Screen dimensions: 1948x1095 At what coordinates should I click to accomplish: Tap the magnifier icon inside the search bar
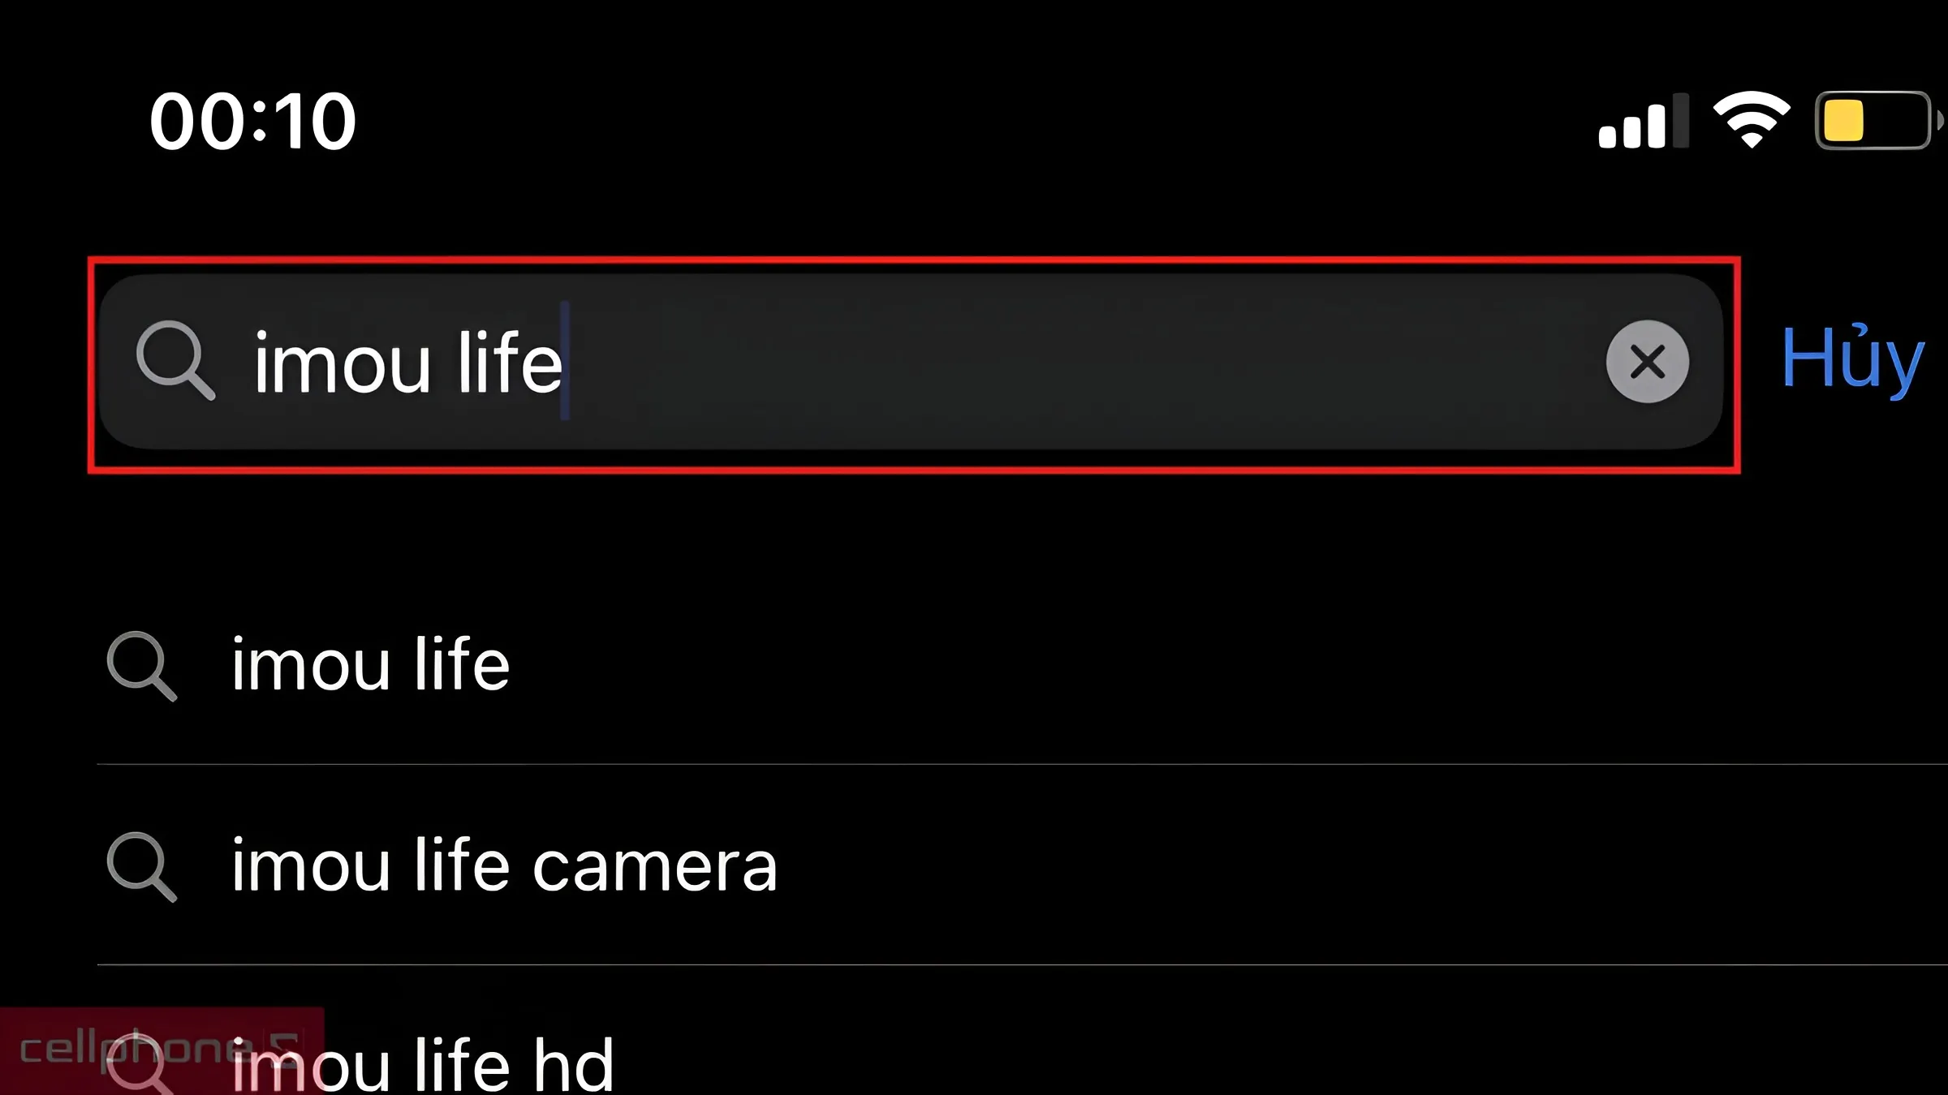175,361
